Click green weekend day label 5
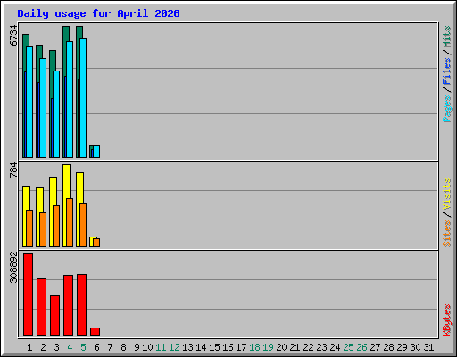 point(83,347)
